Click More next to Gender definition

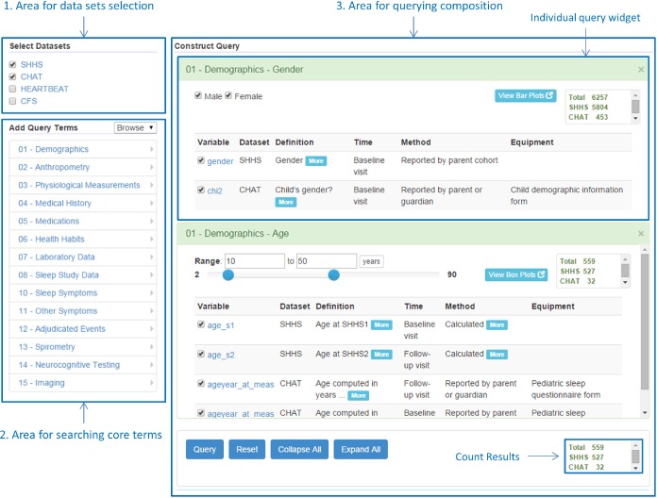314,161
